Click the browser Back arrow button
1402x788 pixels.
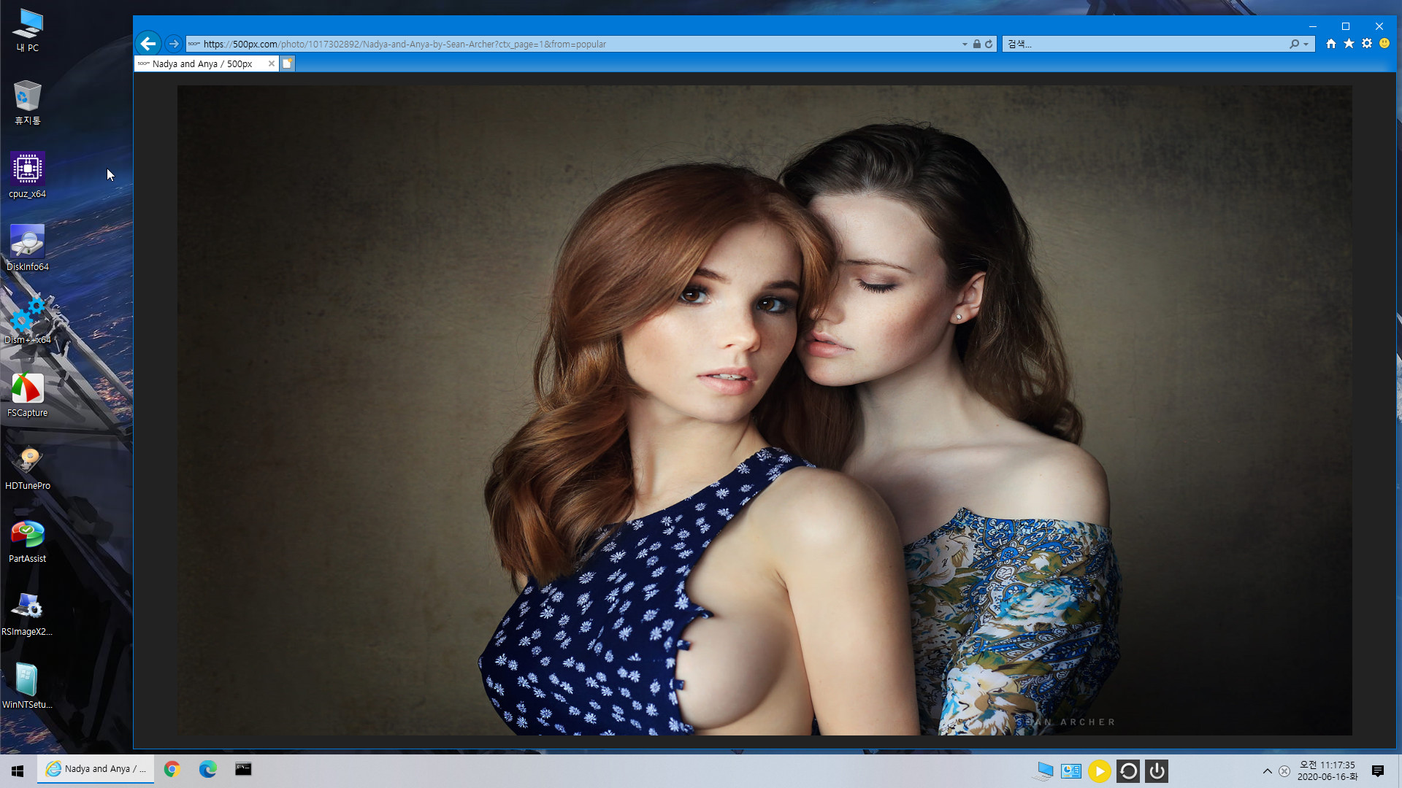click(148, 44)
